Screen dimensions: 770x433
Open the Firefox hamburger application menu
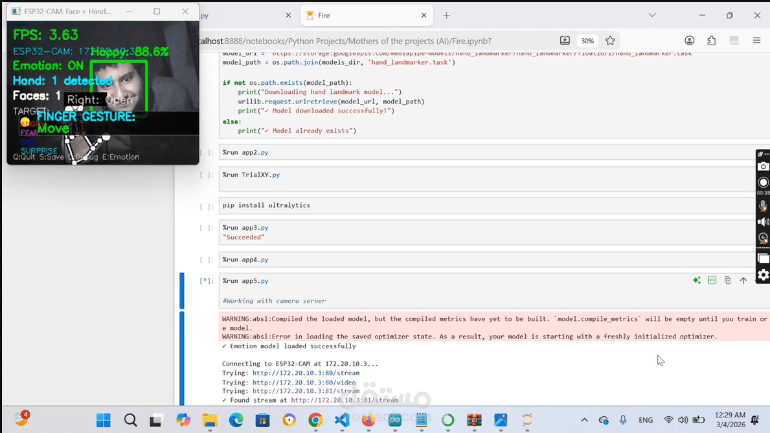757,41
